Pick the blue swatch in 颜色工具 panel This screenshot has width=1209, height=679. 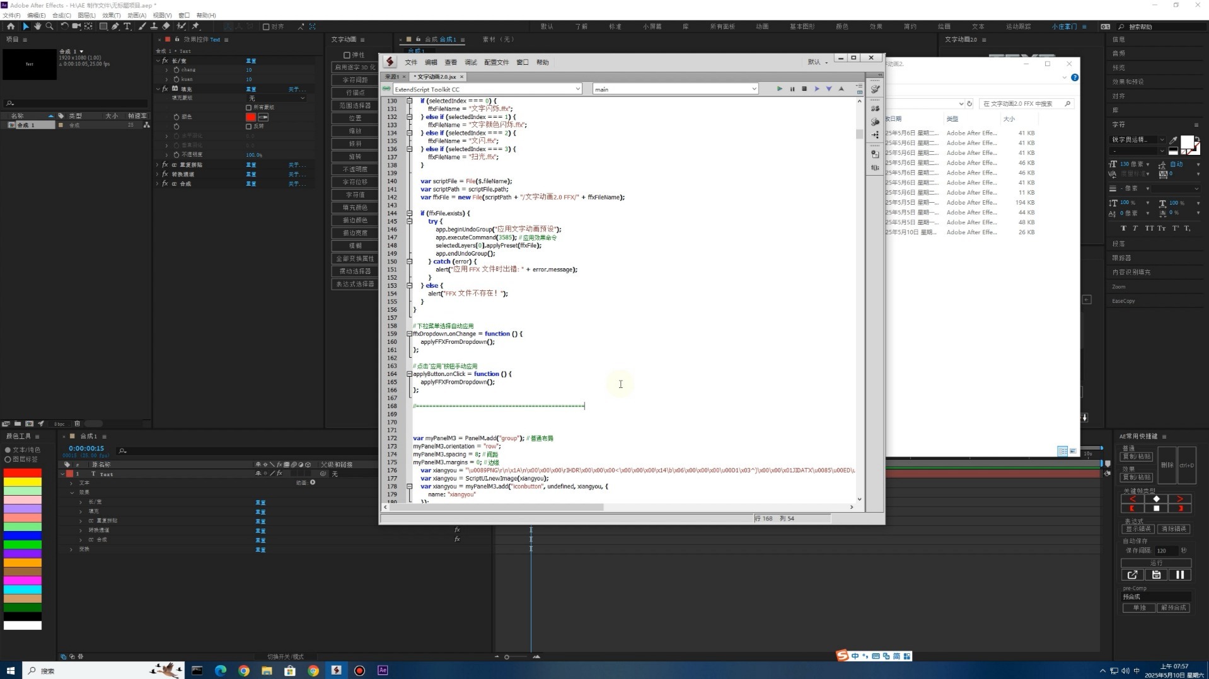point(23,536)
